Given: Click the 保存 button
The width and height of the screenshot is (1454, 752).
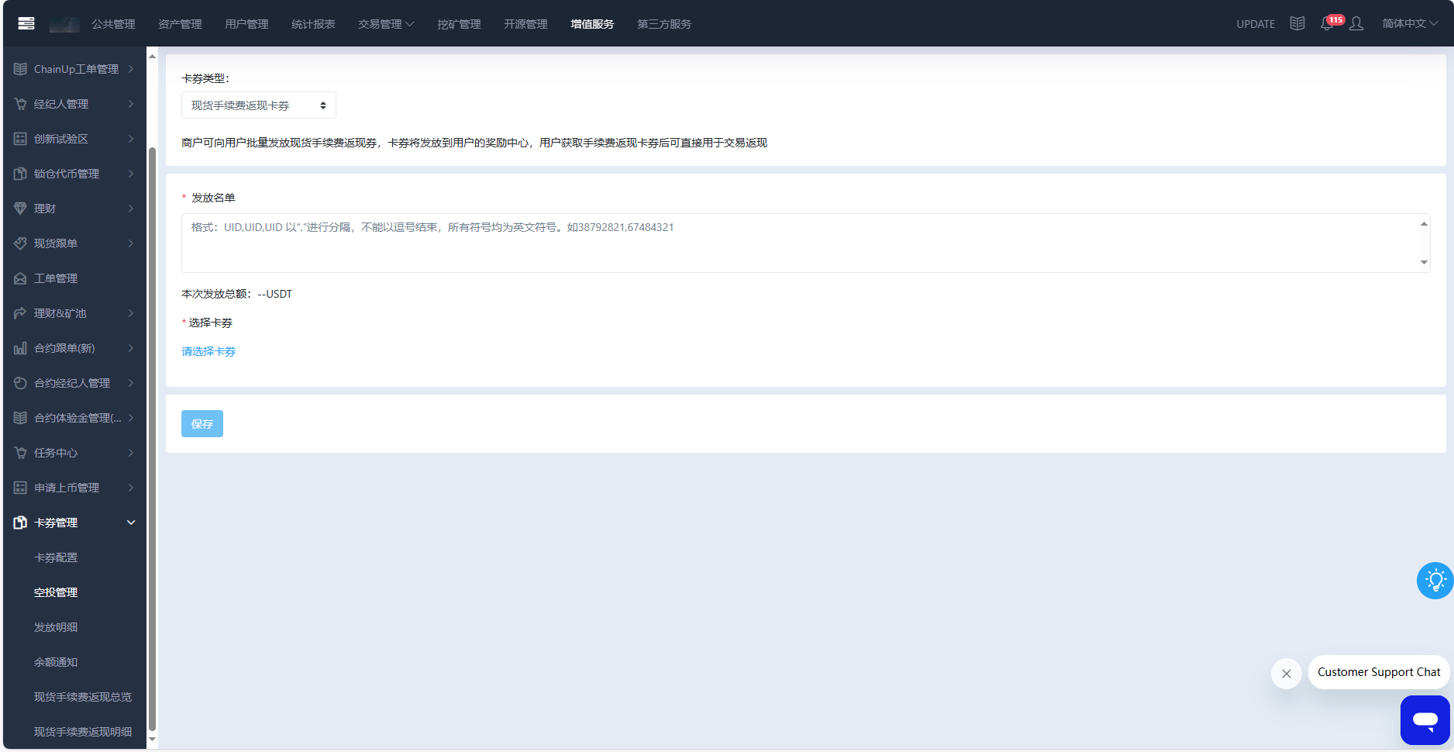Looking at the screenshot, I should (202, 424).
